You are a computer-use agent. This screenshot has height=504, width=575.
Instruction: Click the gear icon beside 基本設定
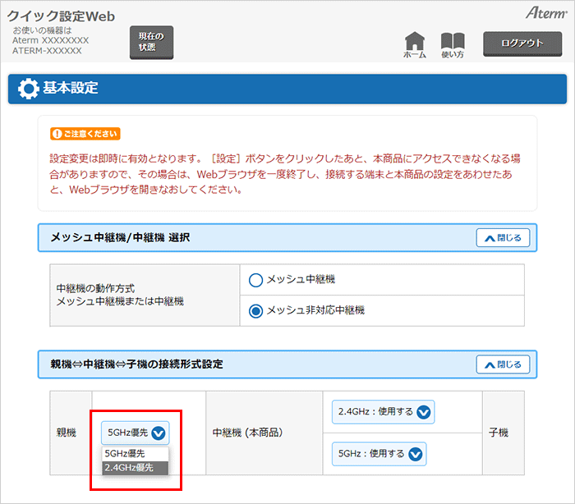coord(28,89)
